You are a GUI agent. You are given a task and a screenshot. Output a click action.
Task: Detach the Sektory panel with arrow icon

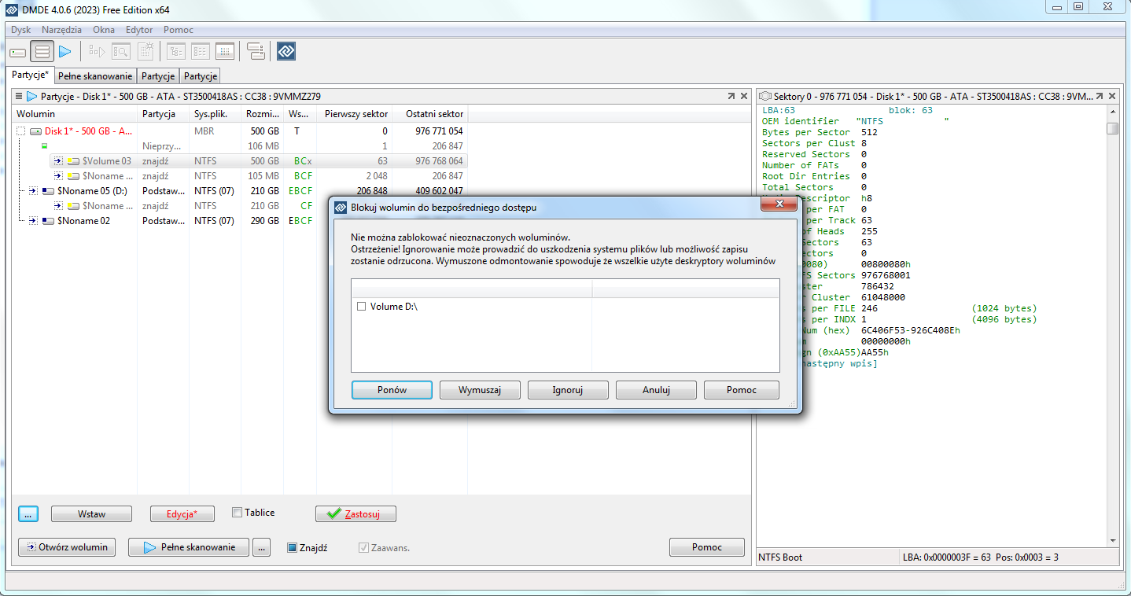[1100, 96]
